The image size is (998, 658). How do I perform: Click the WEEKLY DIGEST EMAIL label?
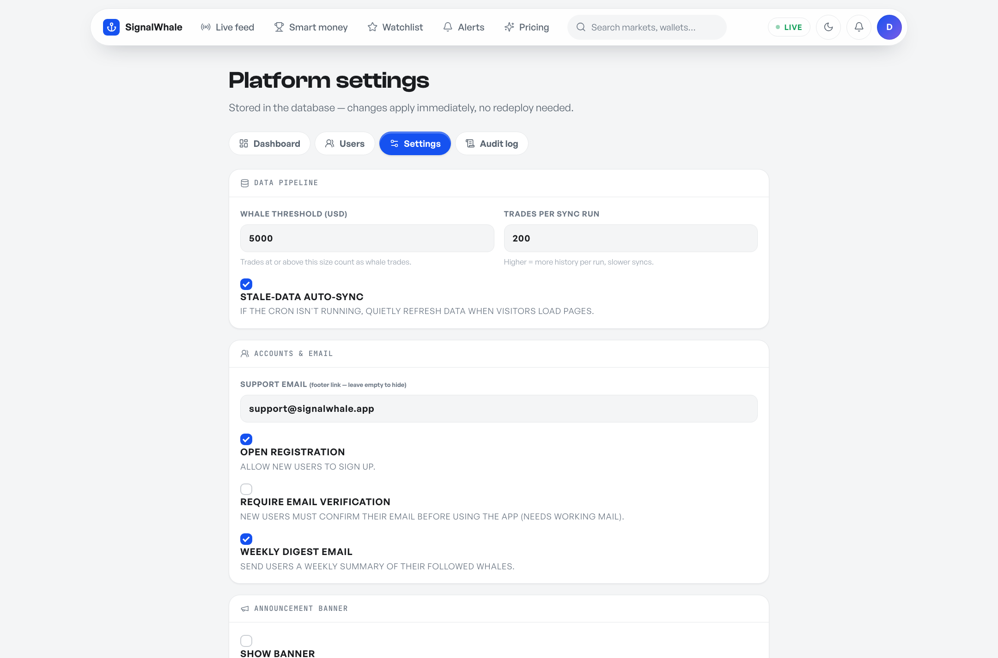point(296,552)
